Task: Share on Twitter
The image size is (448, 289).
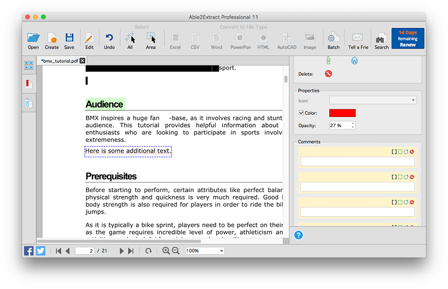Action: click(x=40, y=251)
